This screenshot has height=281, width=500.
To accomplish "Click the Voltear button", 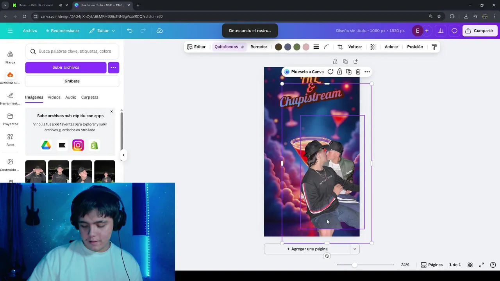I will [355, 47].
